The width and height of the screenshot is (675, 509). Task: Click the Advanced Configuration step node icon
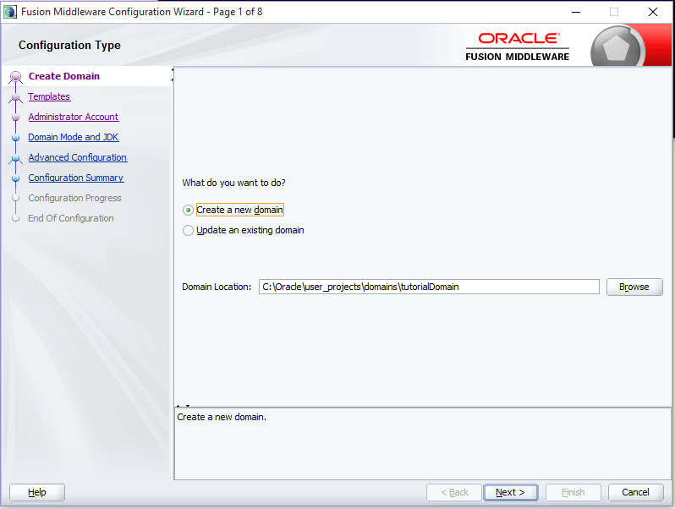pyautogui.click(x=15, y=158)
